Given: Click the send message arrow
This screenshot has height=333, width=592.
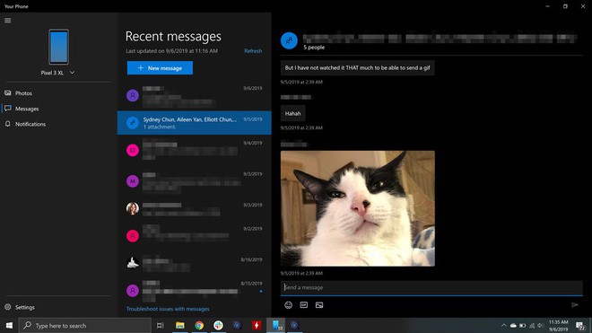Looking at the screenshot, I should 575,304.
